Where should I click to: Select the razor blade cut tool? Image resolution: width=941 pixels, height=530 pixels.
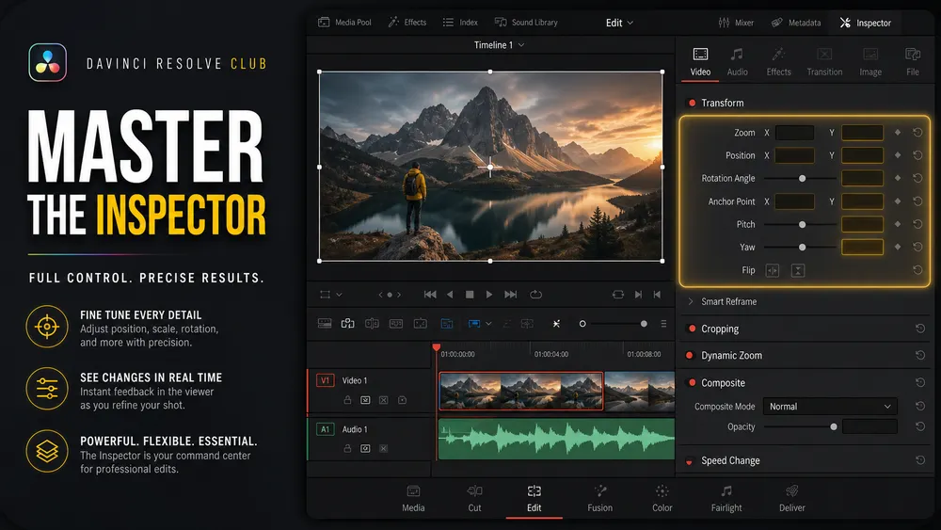(x=556, y=324)
